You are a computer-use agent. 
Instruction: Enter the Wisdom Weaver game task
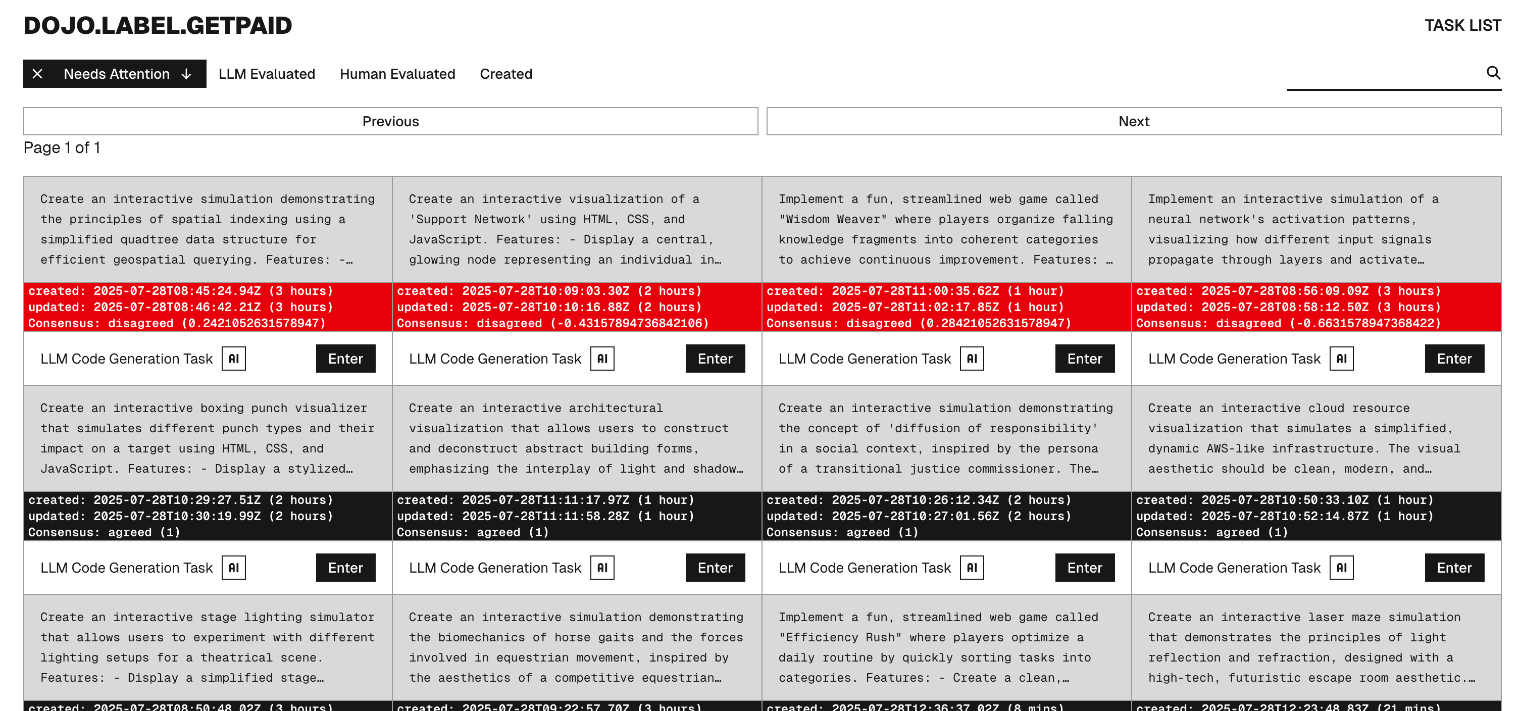(x=1085, y=359)
